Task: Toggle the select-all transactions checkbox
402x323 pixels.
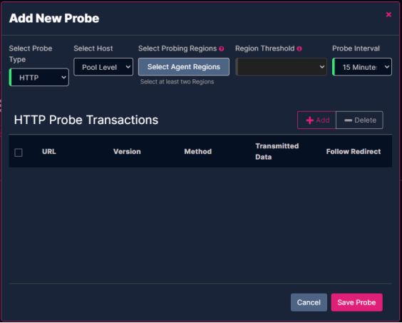Action: point(19,153)
